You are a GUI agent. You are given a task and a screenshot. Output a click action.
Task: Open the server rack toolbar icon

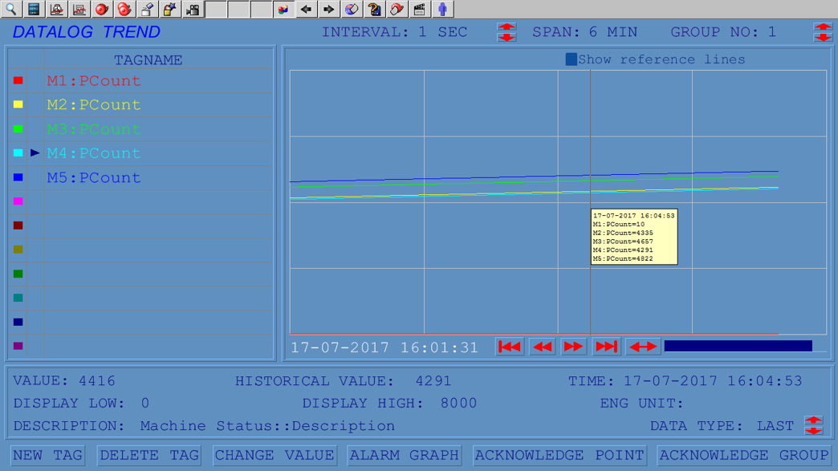[x=34, y=9]
